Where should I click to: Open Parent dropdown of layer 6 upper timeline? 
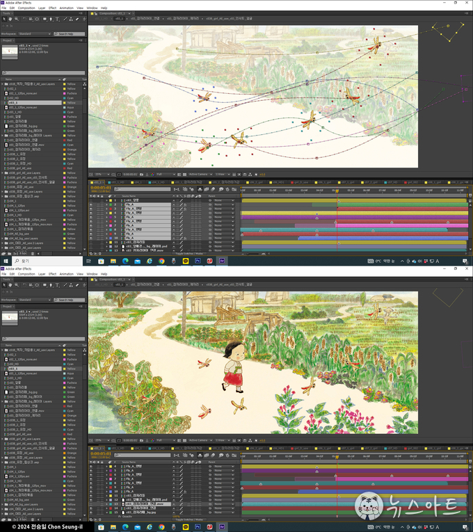click(x=224, y=221)
